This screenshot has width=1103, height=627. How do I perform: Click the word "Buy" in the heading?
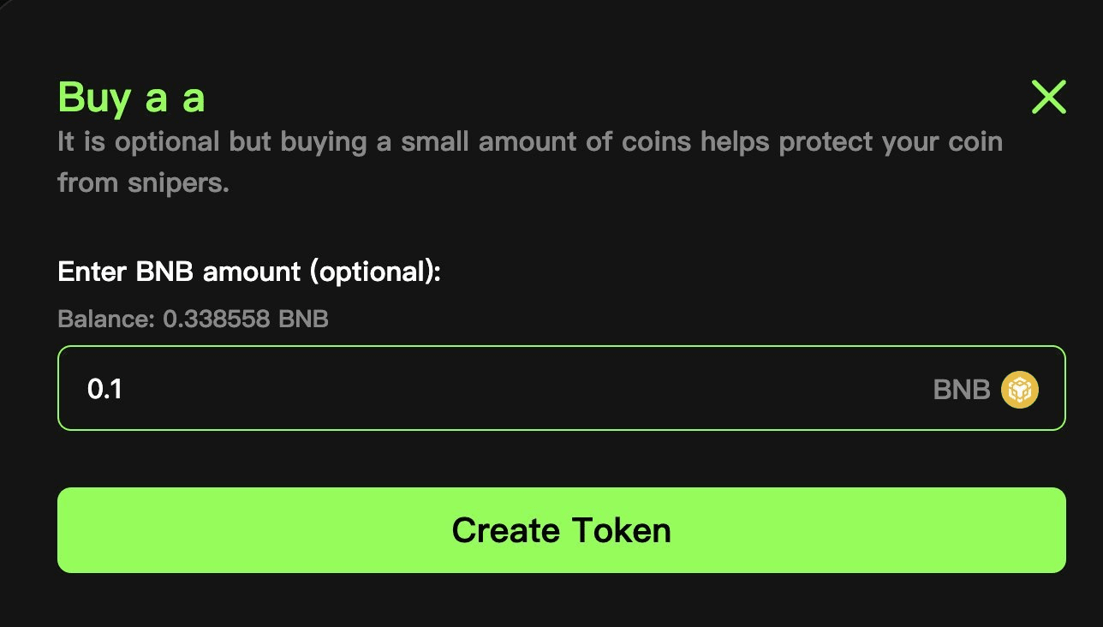tap(93, 98)
